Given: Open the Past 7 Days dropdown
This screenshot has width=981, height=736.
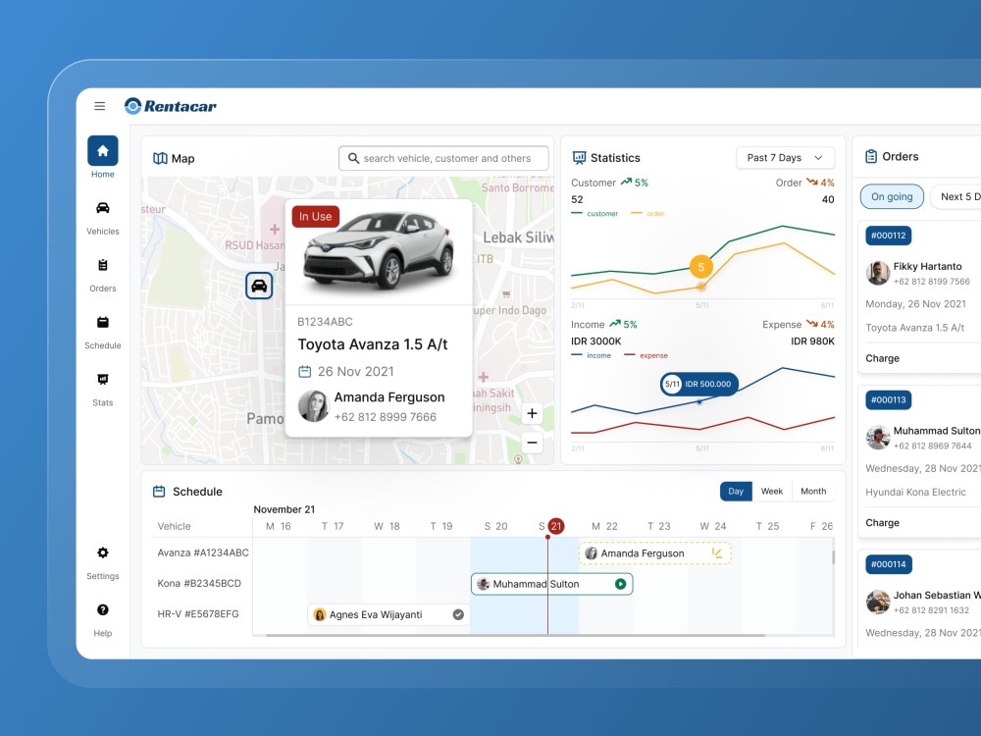Looking at the screenshot, I should point(785,158).
